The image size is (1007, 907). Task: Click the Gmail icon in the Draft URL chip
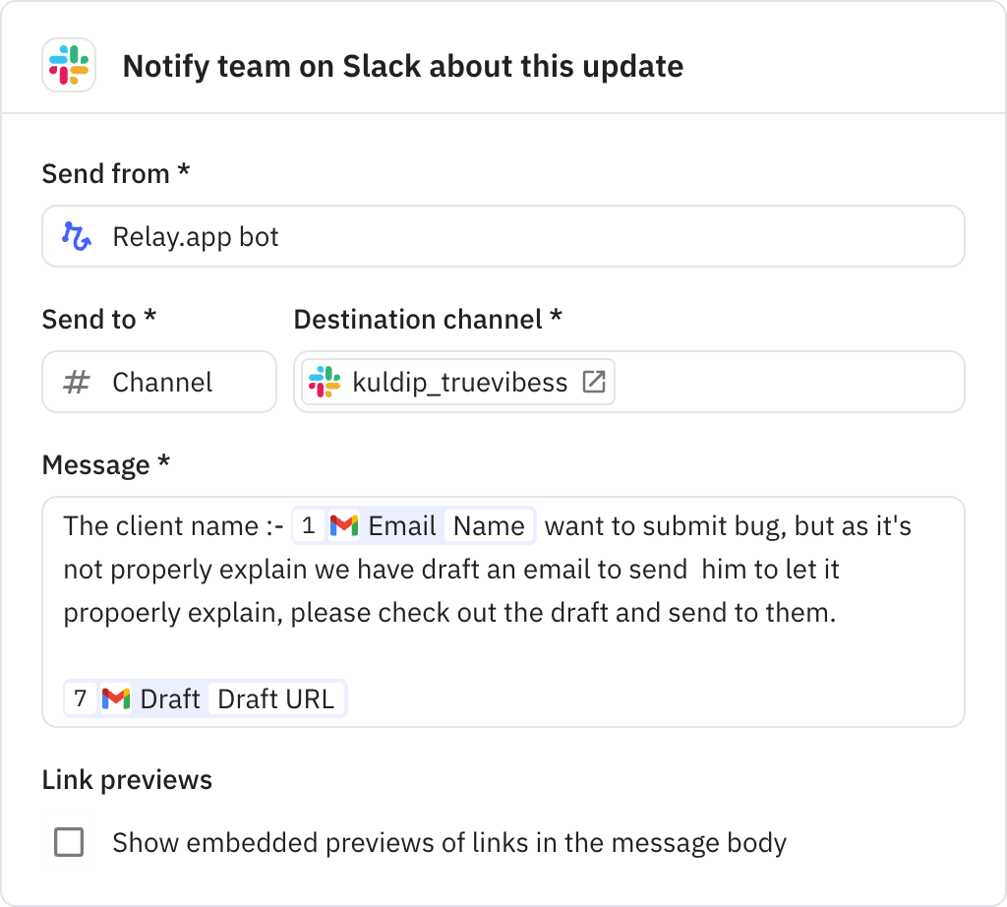tap(115, 698)
